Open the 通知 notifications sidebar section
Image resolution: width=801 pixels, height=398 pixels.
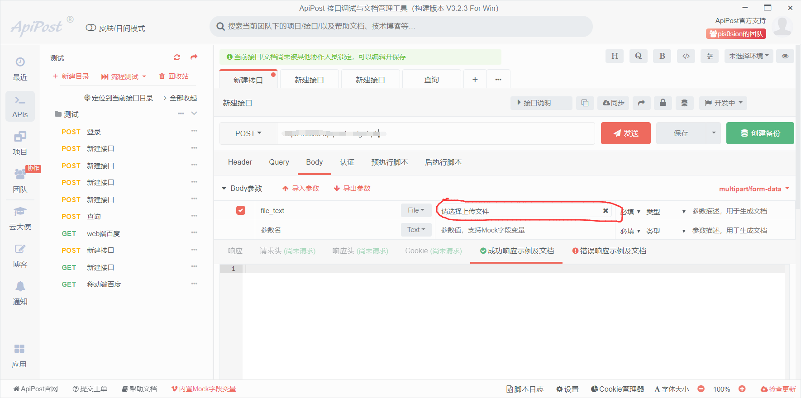[x=20, y=294]
